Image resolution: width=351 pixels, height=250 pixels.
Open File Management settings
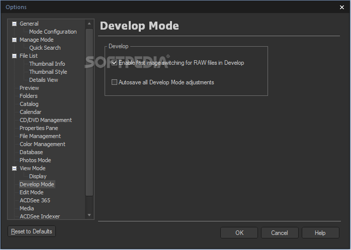click(x=40, y=136)
